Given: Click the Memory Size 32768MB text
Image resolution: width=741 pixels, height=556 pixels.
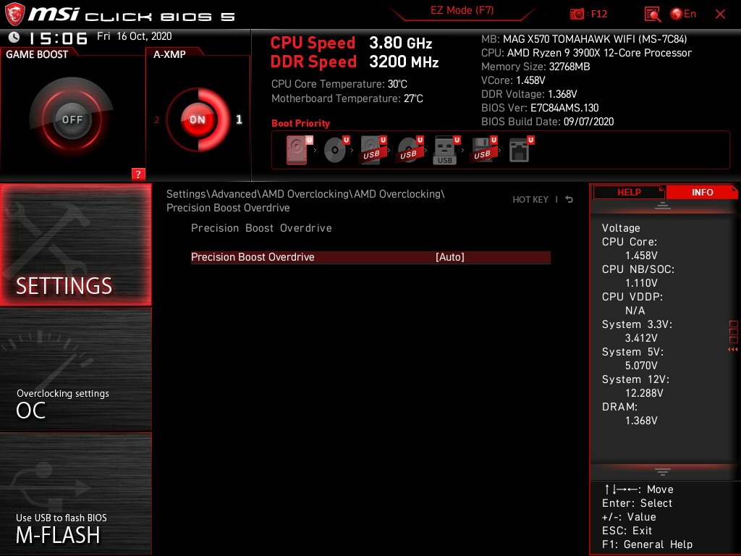Looking at the screenshot, I should (x=535, y=67).
